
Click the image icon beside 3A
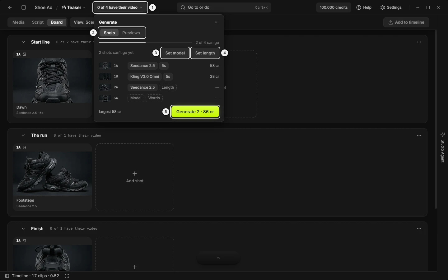click(24, 241)
